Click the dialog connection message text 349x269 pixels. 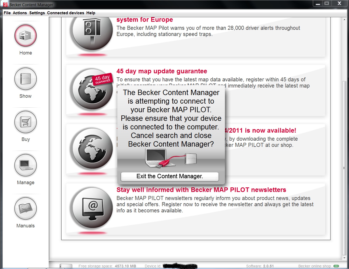tap(171, 118)
